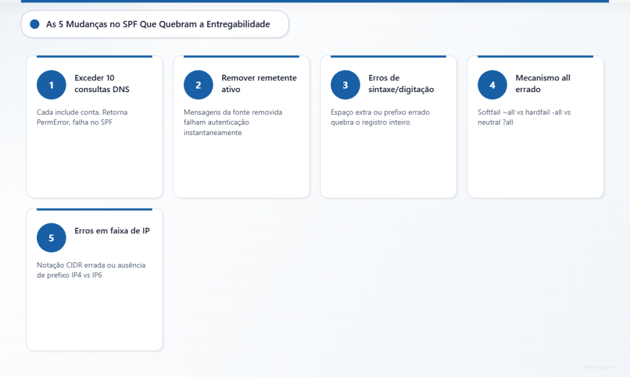This screenshot has width=630, height=377.
Task: Click text 'Softfail ~all vs hardfail -all vs neutral ?all'
Action: pos(524,117)
